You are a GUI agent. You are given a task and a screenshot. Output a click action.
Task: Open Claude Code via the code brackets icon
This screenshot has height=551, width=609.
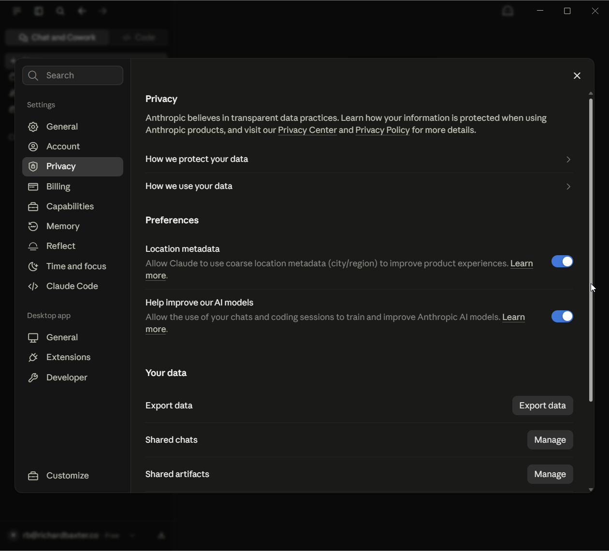[33, 286]
